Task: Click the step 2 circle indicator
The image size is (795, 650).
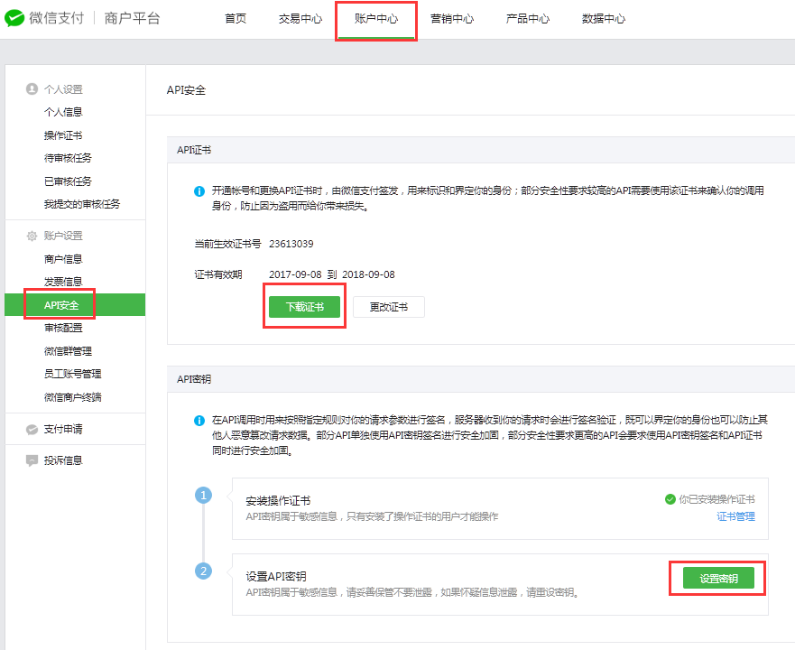Action: [x=203, y=571]
